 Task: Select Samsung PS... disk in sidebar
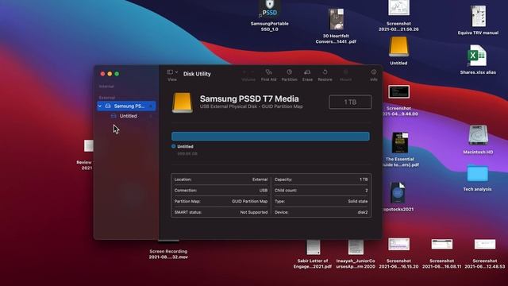[x=126, y=106]
